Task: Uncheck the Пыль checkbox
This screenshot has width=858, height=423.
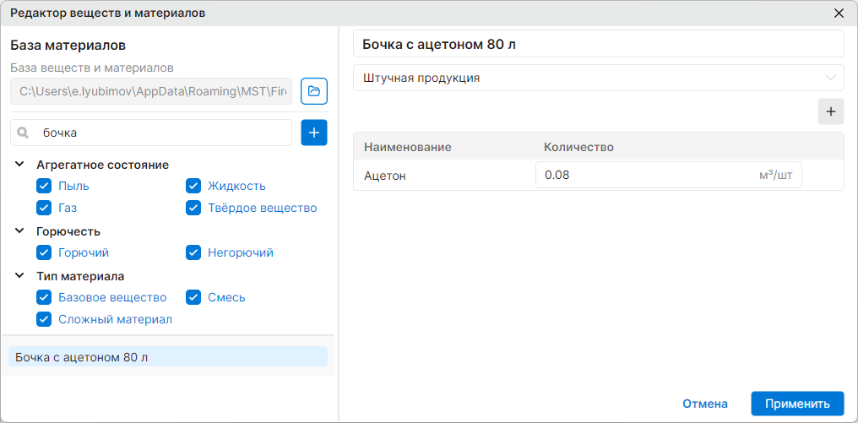Action: click(44, 186)
